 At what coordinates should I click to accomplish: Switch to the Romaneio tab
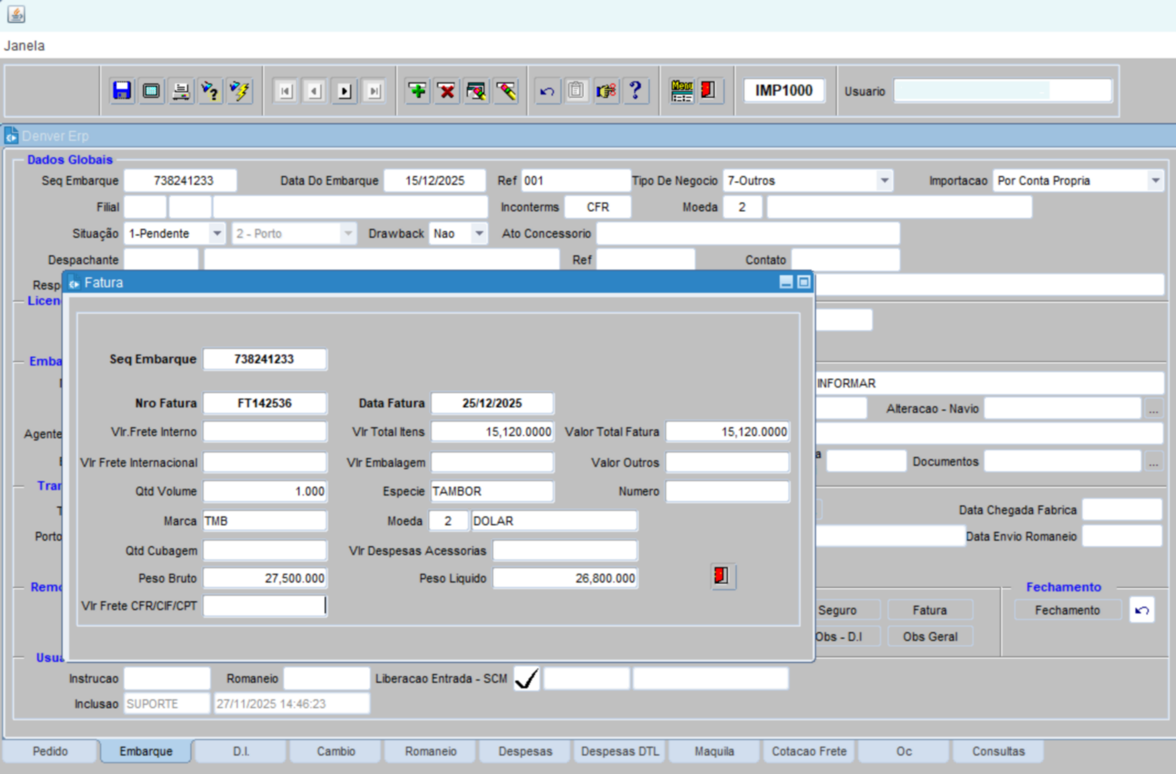(x=430, y=751)
